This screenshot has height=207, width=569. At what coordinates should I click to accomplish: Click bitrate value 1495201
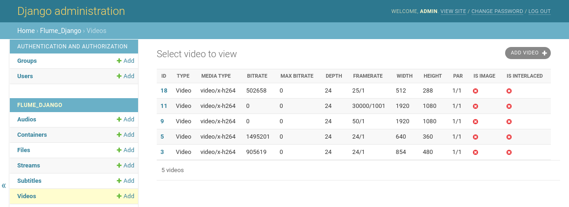pyautogui.click(x=258, y=137)
